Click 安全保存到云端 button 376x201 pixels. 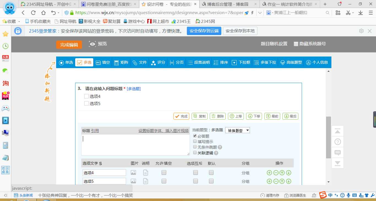click(204, 31)
